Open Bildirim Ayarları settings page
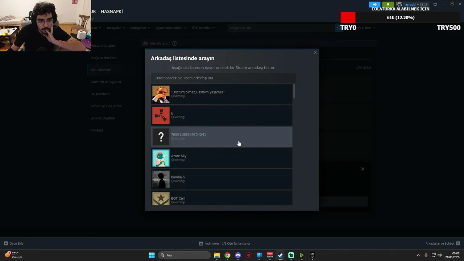This screenshot has width=464, height=261. [103, 118]
